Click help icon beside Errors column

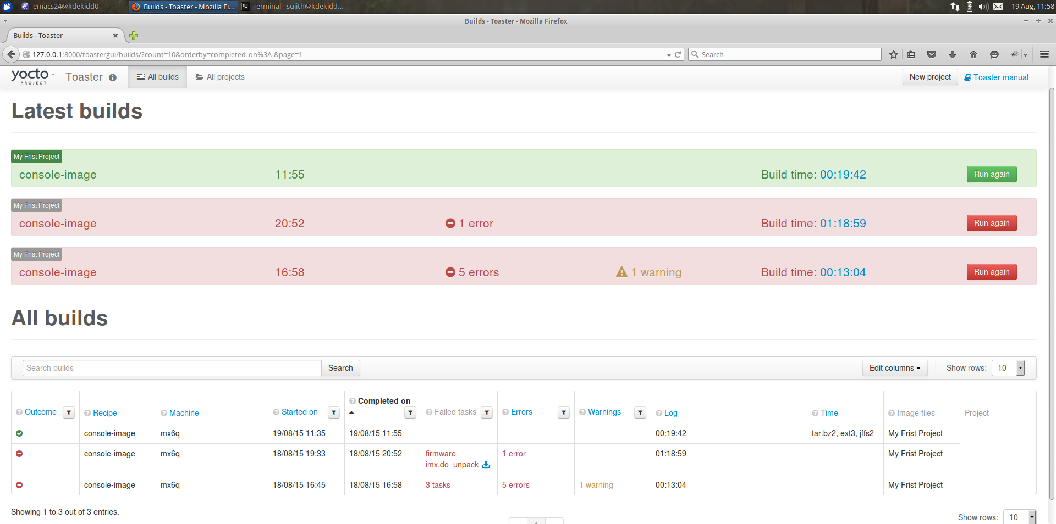(x=505, y=412)
